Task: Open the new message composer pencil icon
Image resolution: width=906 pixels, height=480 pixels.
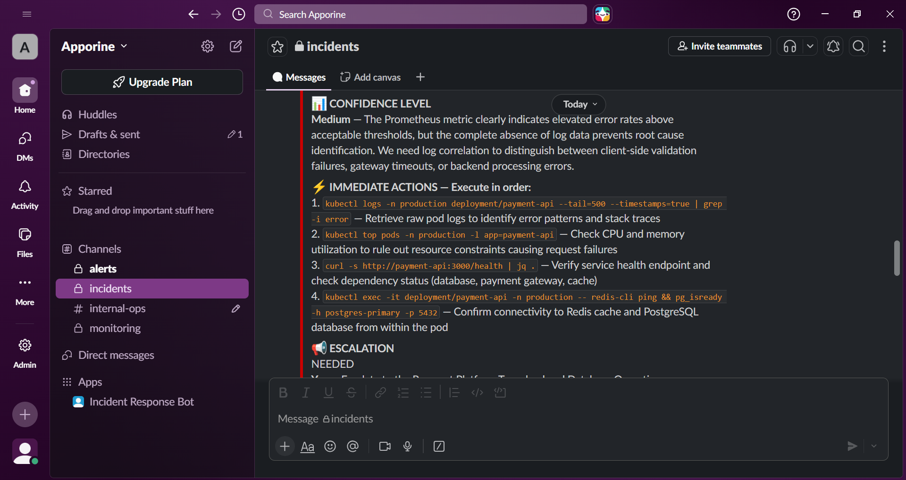Action: click(x=236, y=46)
